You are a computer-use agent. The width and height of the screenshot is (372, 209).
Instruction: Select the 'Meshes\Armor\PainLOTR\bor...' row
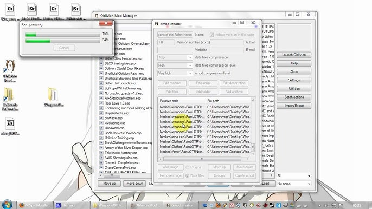tap(204, 152)
